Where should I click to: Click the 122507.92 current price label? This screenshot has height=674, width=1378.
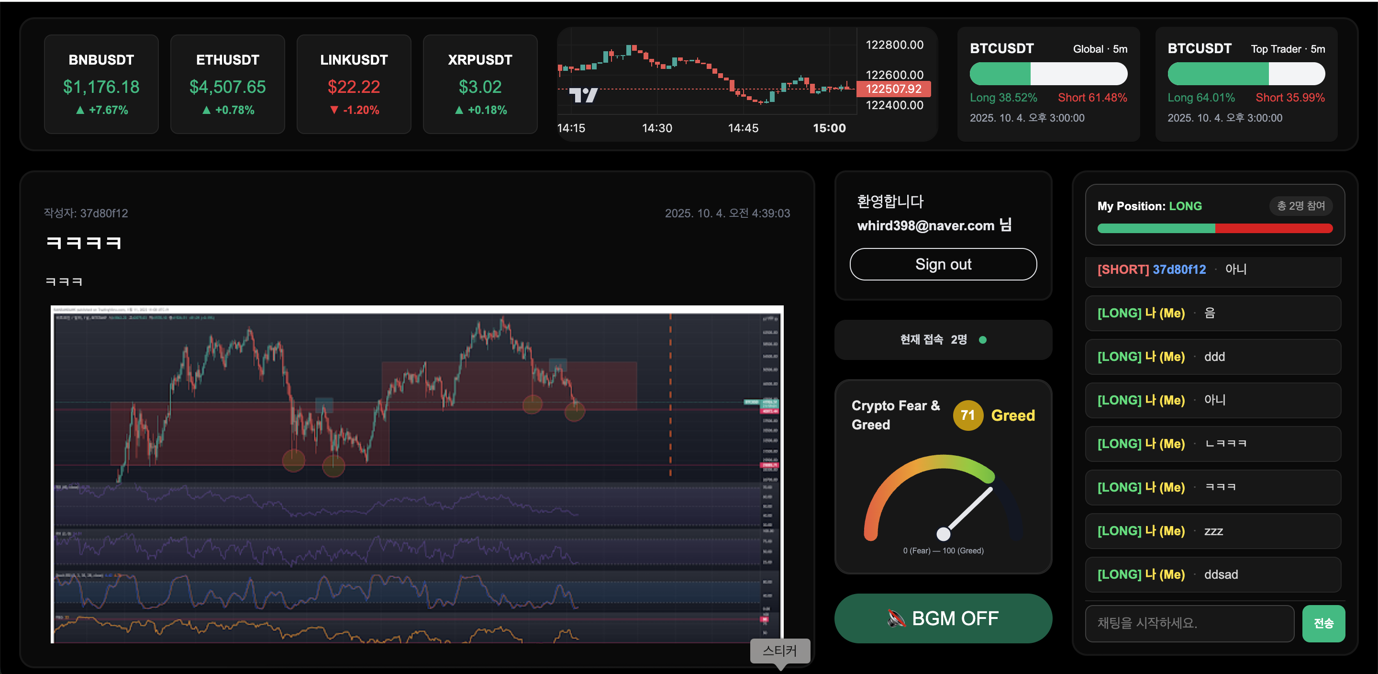[893, 89]
